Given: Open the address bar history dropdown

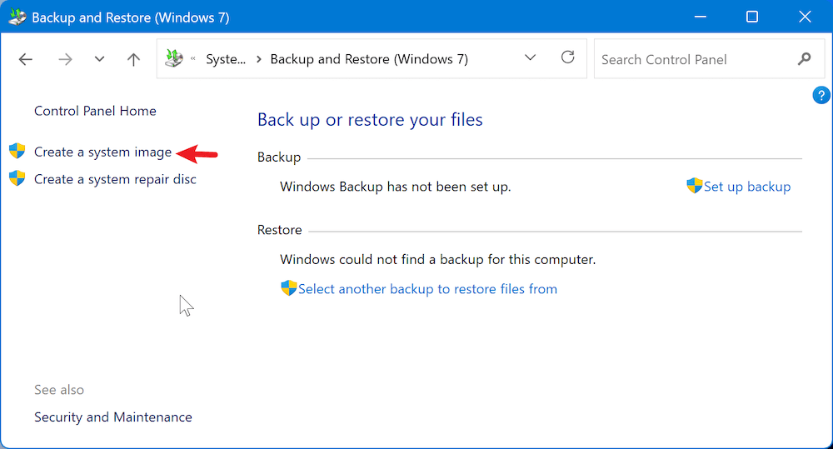Looking at the screenshot, I should point(531,58).
